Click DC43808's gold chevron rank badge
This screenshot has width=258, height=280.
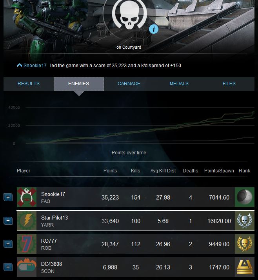(x=244, y=267)
